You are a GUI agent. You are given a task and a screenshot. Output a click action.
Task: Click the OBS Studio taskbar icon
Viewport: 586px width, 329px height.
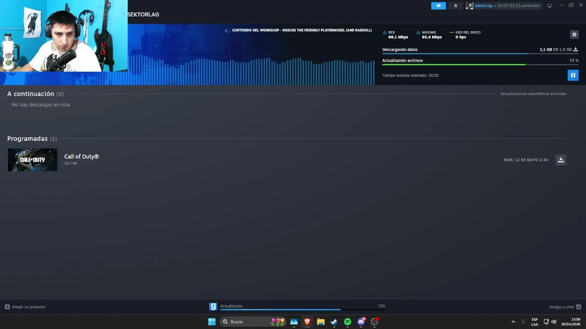(374, 322)
